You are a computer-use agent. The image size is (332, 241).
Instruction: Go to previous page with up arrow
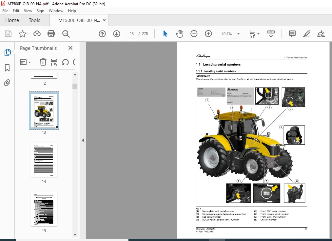click(102, 34)
